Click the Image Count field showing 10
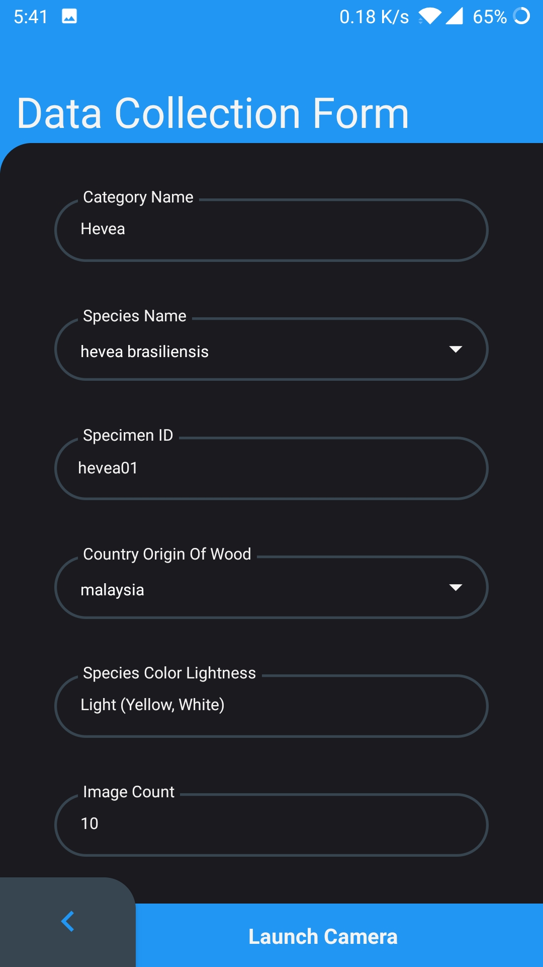This screenshot has height=967, width=543. click(271, 825)
